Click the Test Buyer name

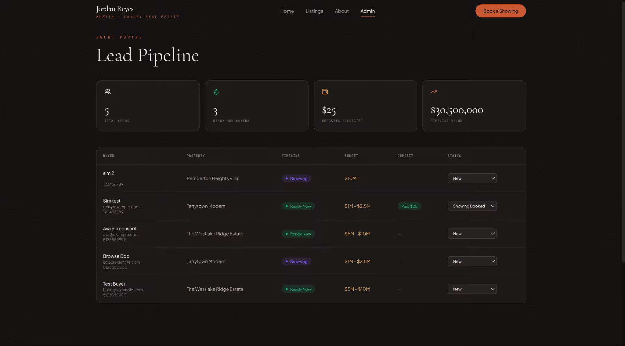(114, 284)
